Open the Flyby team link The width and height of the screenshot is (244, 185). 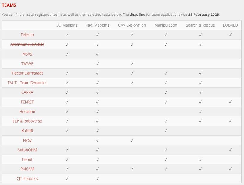27,140
